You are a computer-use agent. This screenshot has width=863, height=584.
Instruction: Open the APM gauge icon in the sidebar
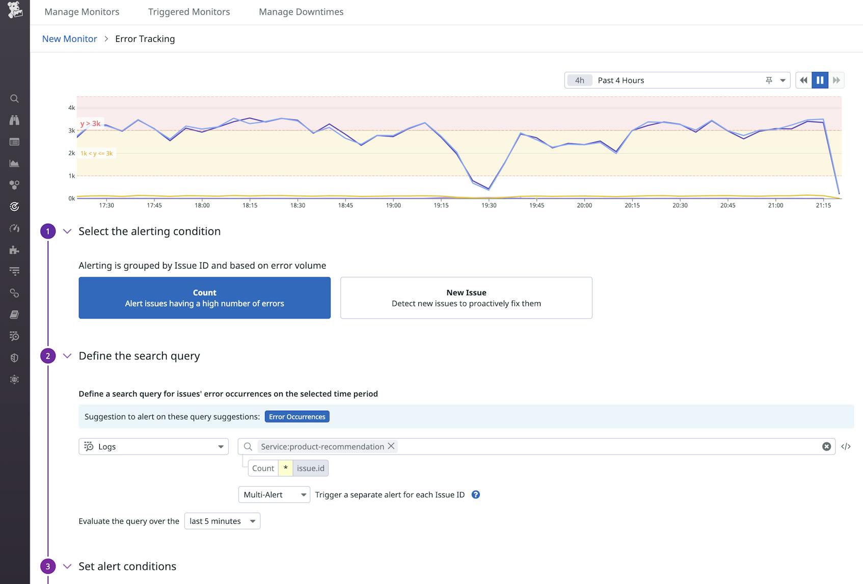(x=14, y=228)
